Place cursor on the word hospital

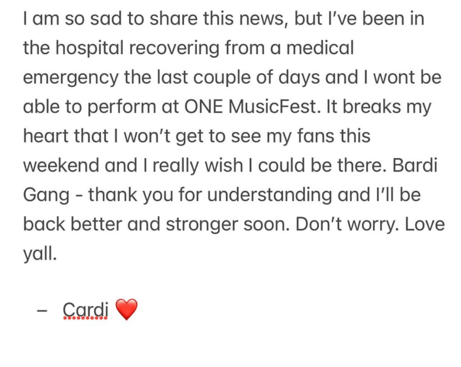(90, 48)
